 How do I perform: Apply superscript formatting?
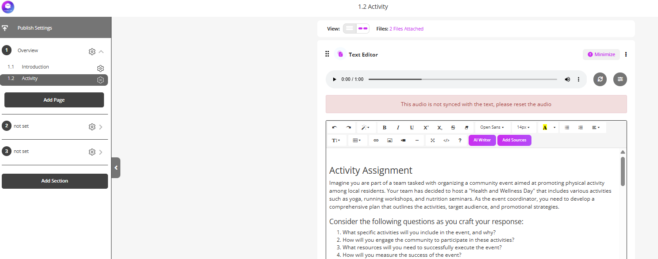pyautogui.click(x=426, y=127)
